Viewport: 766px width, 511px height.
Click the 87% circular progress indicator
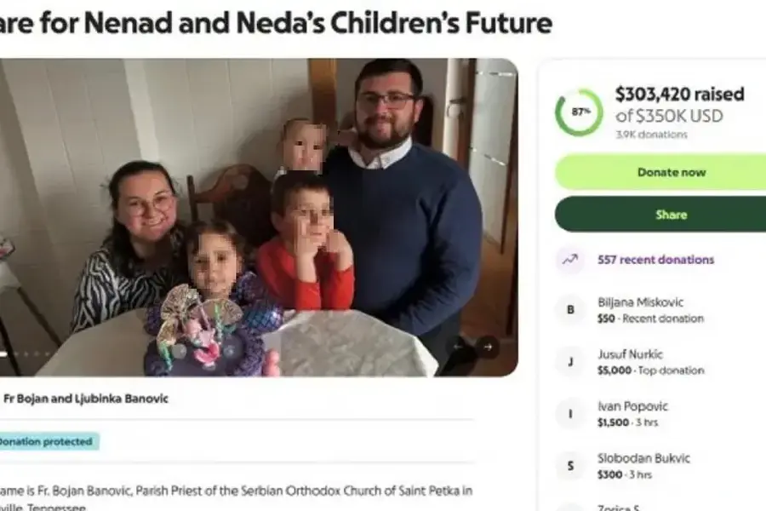579,112
